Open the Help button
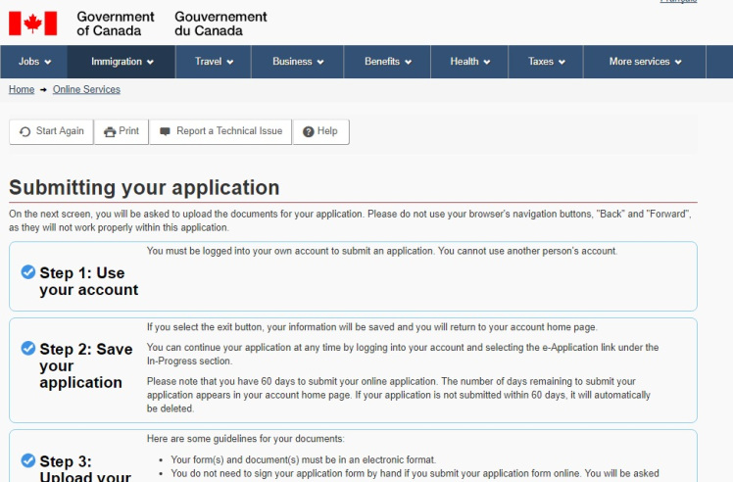This screenshot has width=733, height=482. click(x=320, y=131)
